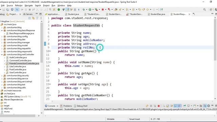Close the Console view tab
This screenshot has width=217, height=122.
pos(57,106)
